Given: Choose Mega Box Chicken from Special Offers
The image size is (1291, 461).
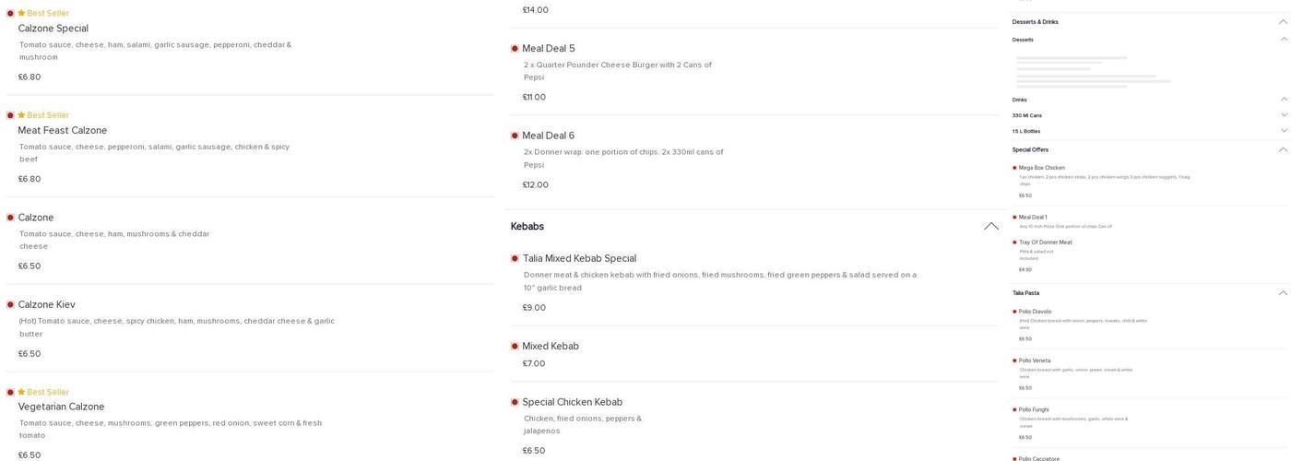Looking at the screenshot, I should 1041,168.
